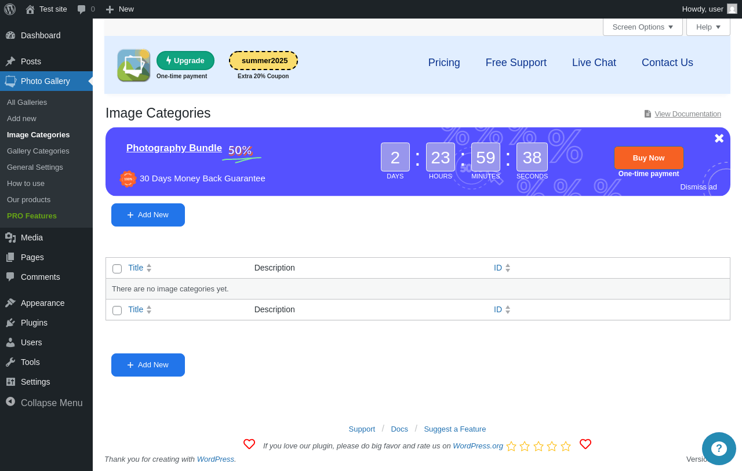Tick the select-all checkbox in table header

pos(117,269)
